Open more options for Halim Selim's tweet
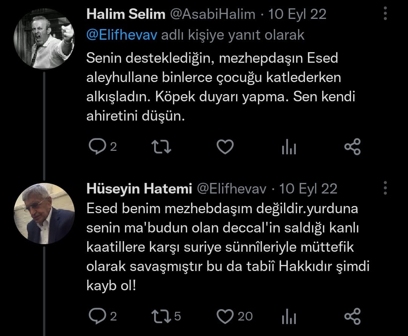Image resolution: width=408 pixels, height=336 pixels. (385, 14)
